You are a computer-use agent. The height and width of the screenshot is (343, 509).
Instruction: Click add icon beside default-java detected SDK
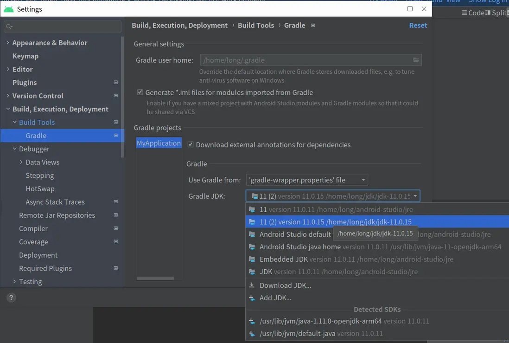click(252, 334)
